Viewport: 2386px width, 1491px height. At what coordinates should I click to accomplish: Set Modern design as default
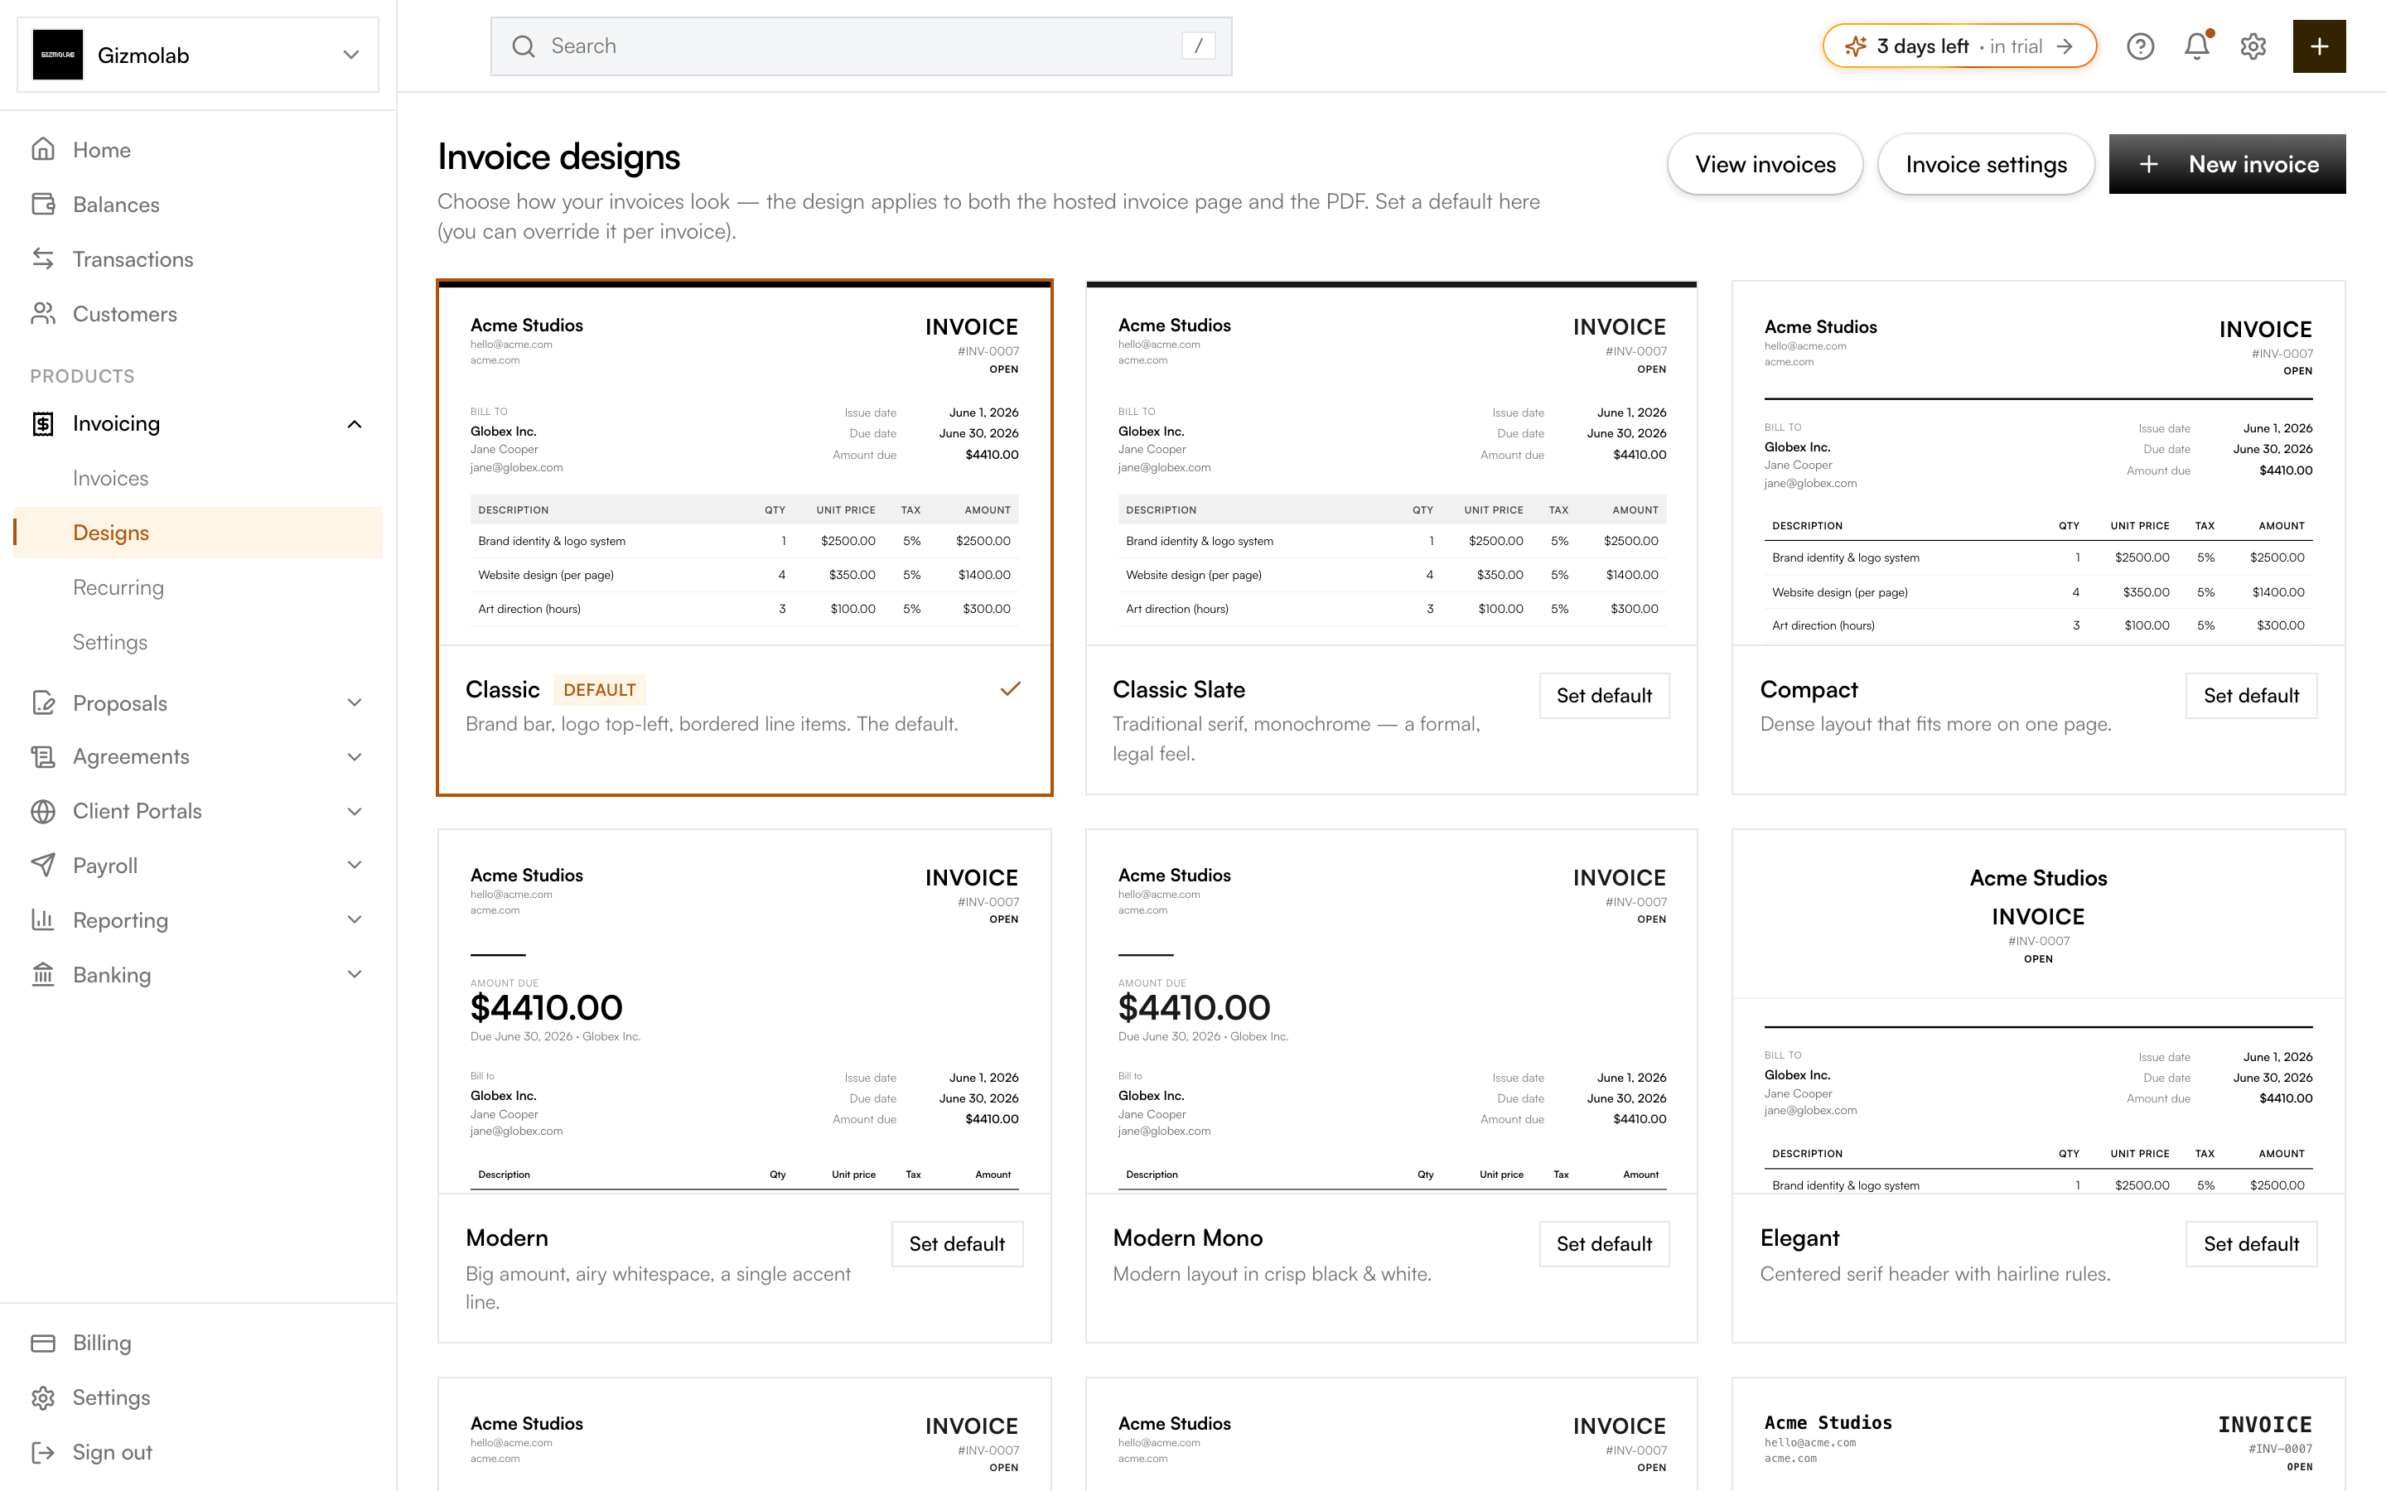956,1243
